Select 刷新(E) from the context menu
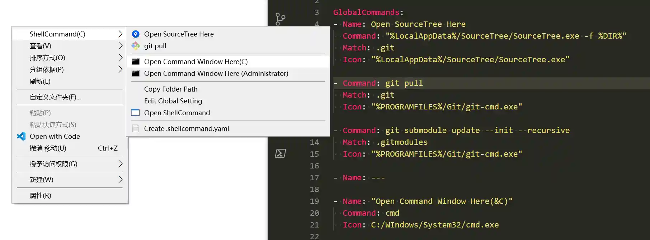 click(x=41, y=81)
